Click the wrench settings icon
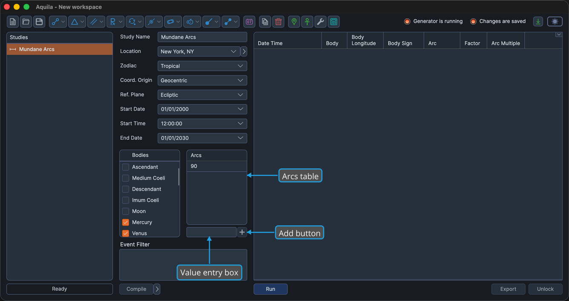Screen dimensions: 569x301 [321, 22]
